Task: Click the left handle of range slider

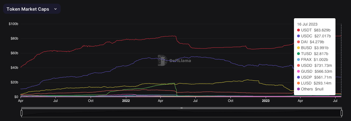Action: pyautogui.click(x=21, y=113)
